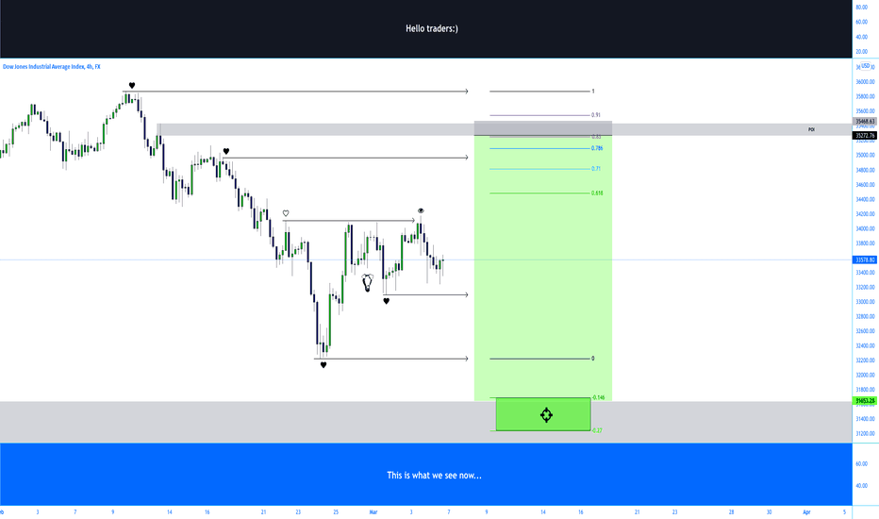Screen dimensions: 879x519
Task: Select the Mar date on time axis
Action: pyautogui.click(x=373, y=512)
